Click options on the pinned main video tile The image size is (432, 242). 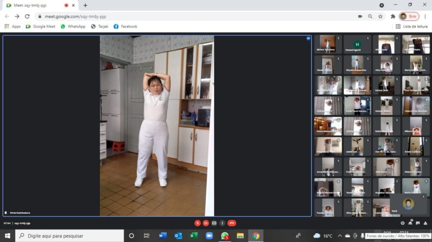click(308, 38)
